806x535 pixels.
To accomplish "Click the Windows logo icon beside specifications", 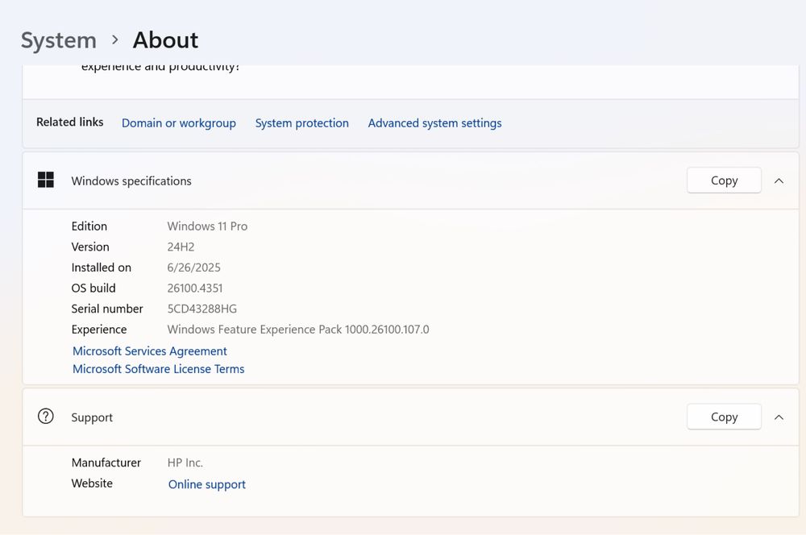I will tap(46, 180).
